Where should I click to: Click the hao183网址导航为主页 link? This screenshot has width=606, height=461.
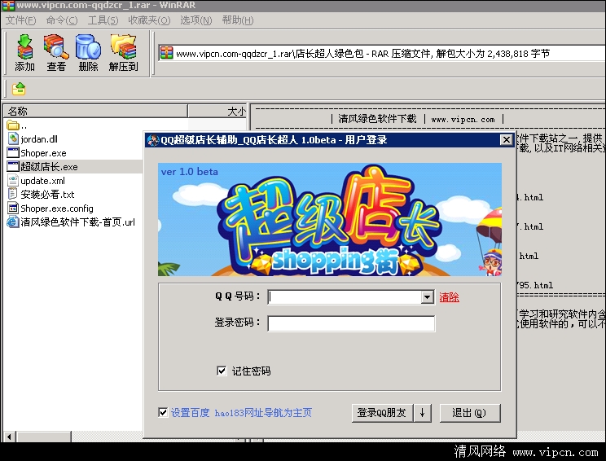(x=263, y=413)
